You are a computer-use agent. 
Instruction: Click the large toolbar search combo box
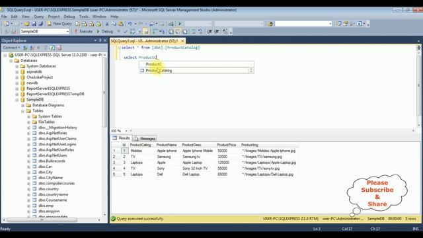point(303,24)
